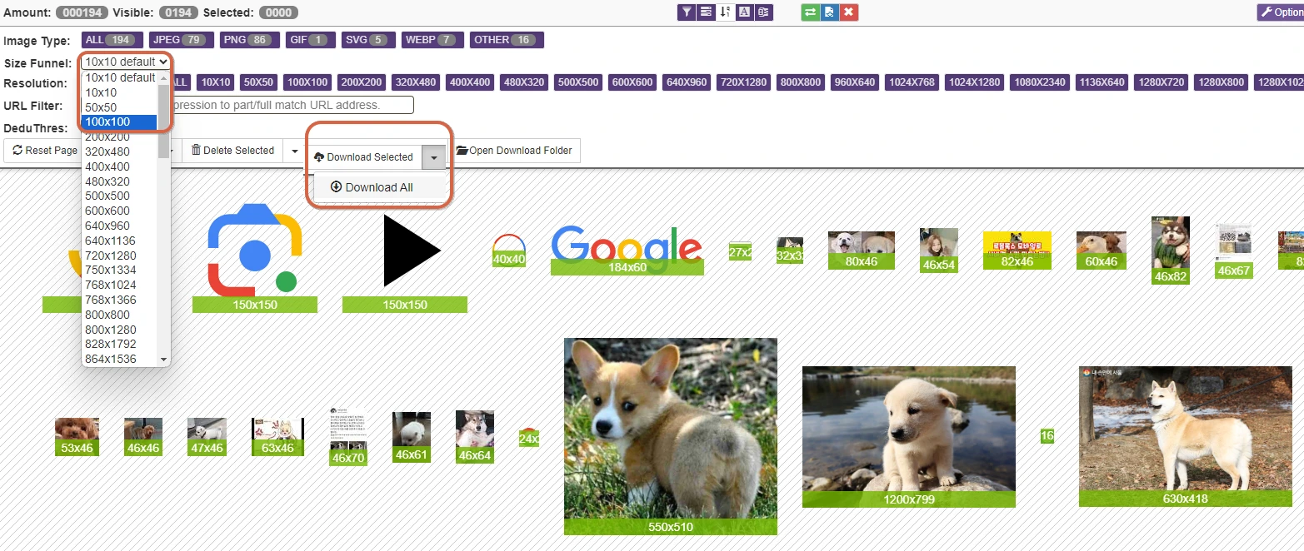1304x551 pixels.
Task: Filter image type by SVG
Action: 367,40
